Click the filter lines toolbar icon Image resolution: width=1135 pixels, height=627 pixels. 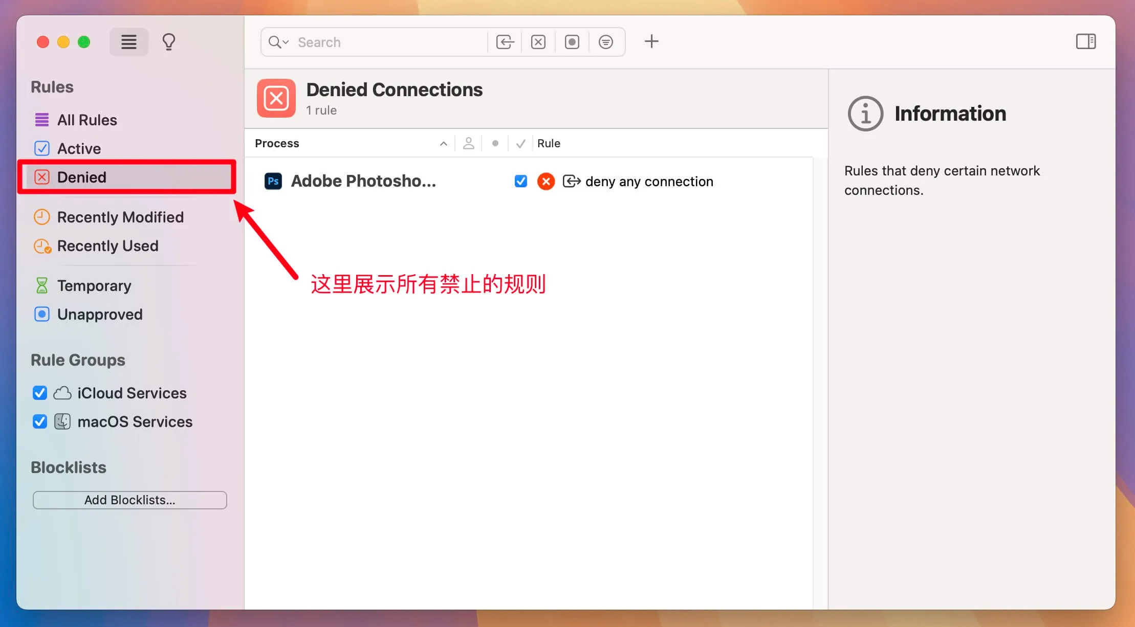point(605,42)
